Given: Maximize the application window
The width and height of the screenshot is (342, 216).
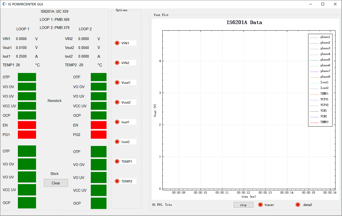Looking at the screenshot, I should [323, 4].
